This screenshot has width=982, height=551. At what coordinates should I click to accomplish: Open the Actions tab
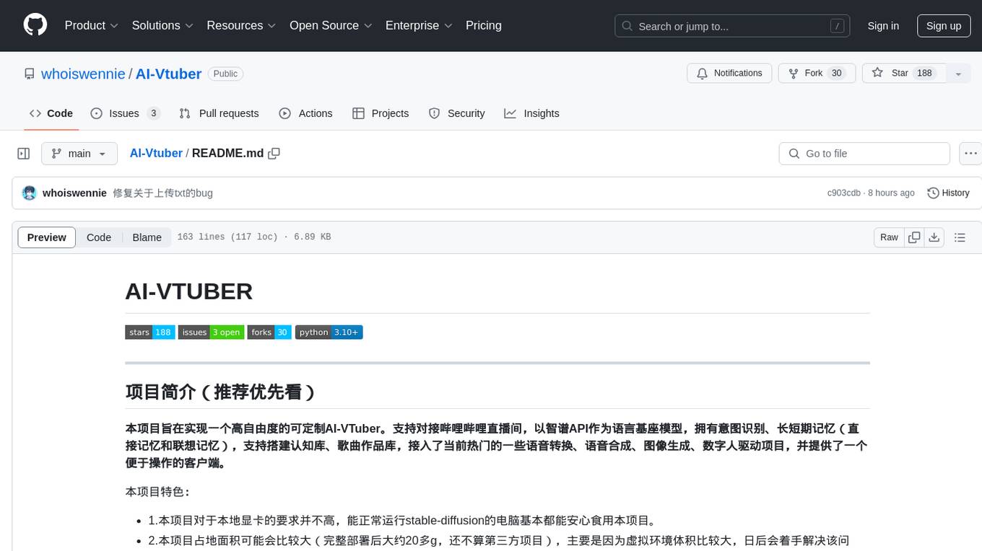coord(305,113)
